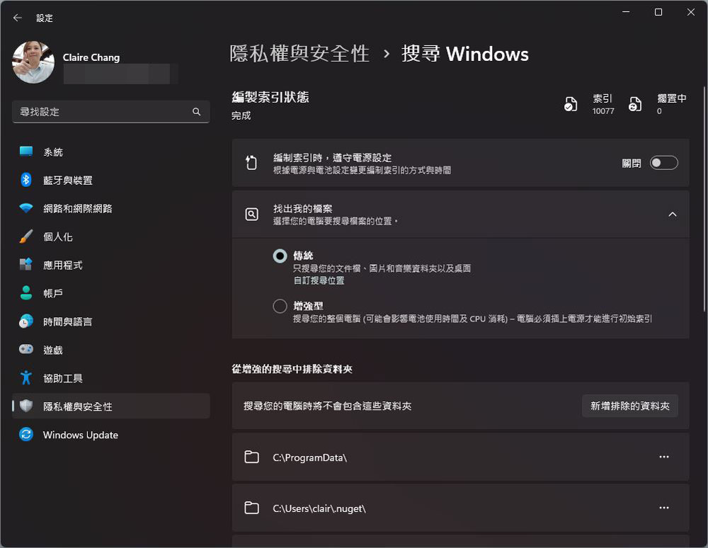The height and width of the screenshot is (548, 708).
Task: Select 時間與語言 in sidebar
Action: click(x=110, y=322)
